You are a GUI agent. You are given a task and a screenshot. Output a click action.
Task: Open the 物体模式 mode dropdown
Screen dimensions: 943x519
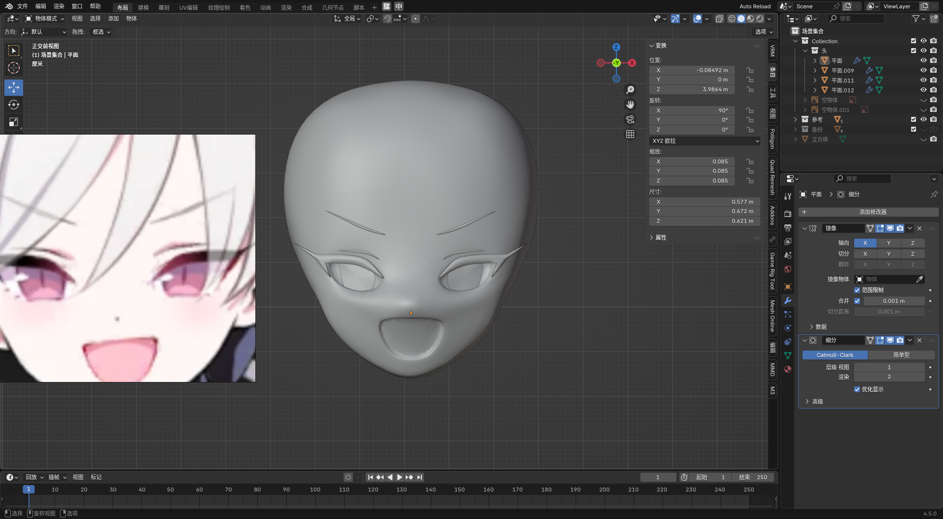click(45, 19)
